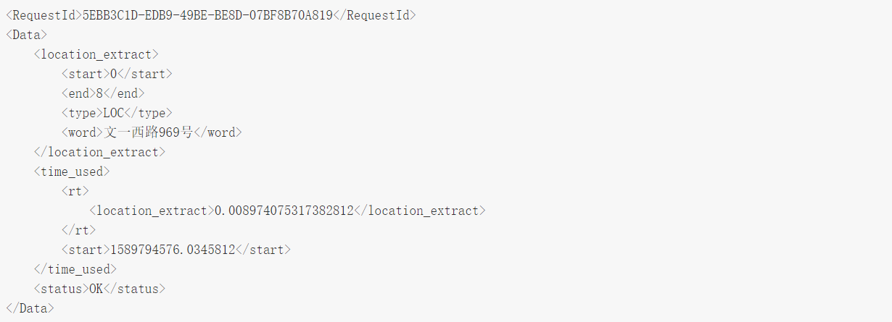
Task: Click the closing RequestId tag
Action: [x=374, y=15]
